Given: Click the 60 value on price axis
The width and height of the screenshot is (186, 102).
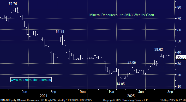Looking at the screenshot, I should tap(179, 30).
